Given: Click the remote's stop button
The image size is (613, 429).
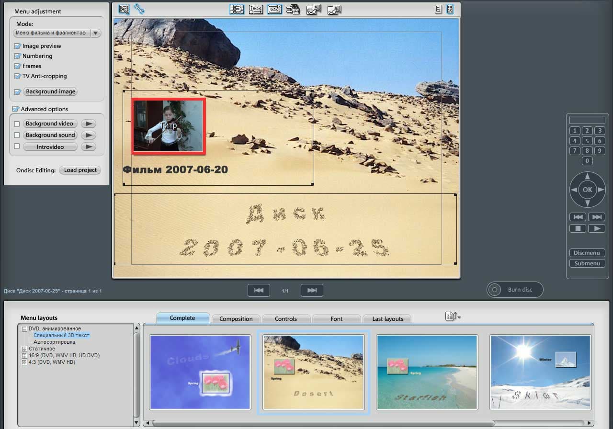Looking at the screenshot, I should [578, 228].
